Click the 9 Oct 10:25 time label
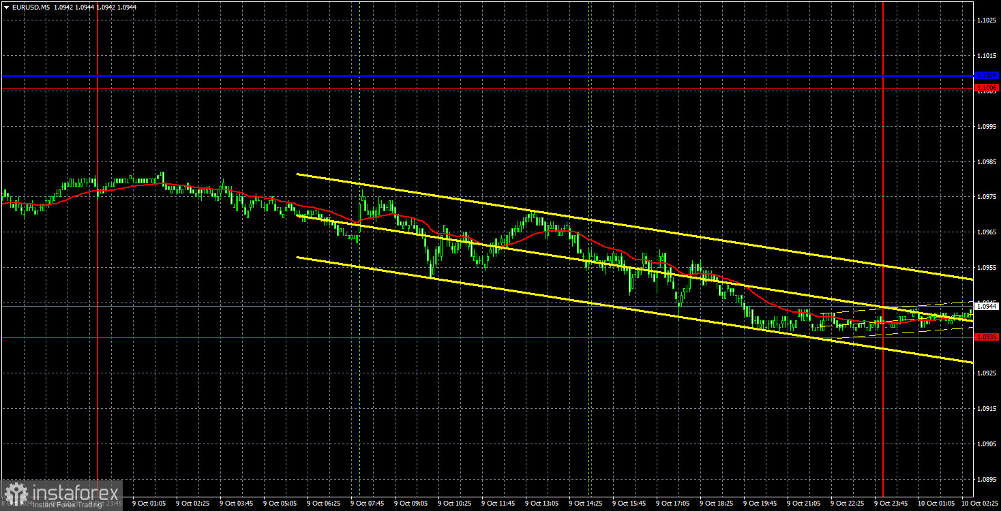Viewport: 1001px width, 511px height. point(455,504)
